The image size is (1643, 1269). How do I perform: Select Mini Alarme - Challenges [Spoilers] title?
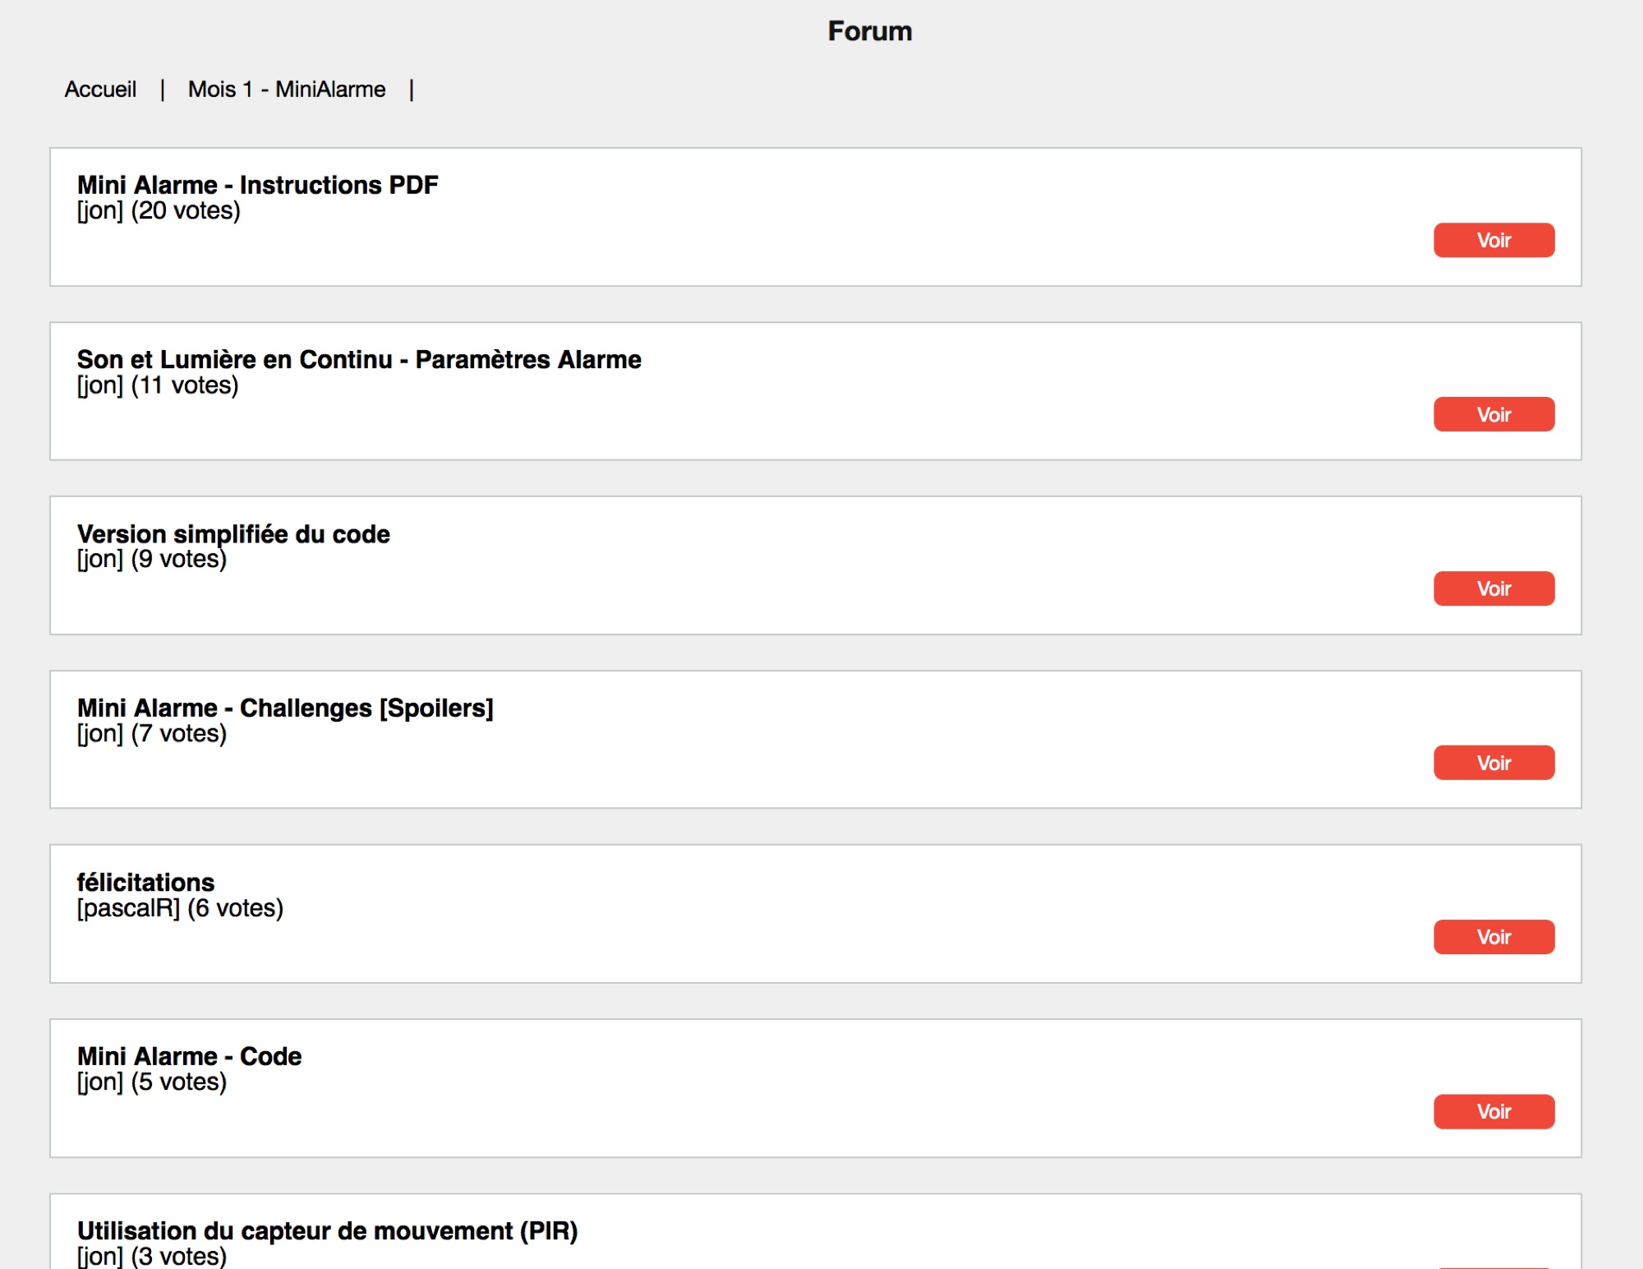tap(285, 708)
